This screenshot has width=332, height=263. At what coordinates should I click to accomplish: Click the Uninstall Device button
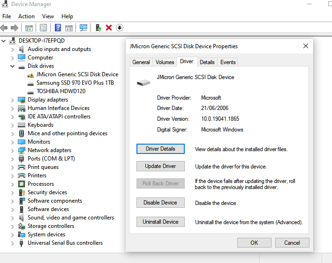160,222
